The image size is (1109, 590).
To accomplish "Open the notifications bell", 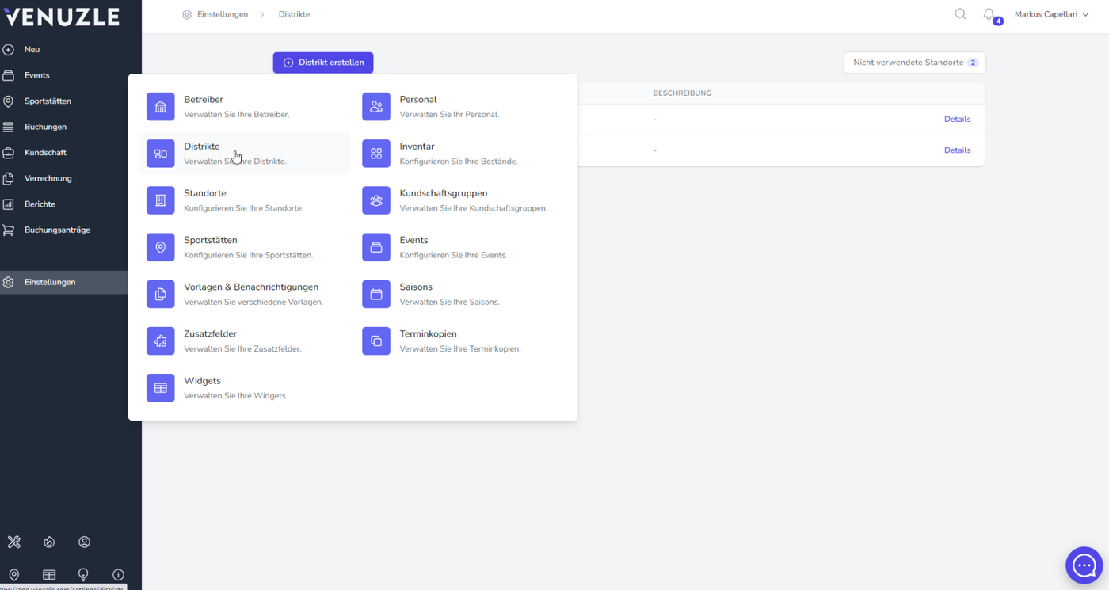I will (989, 14).
